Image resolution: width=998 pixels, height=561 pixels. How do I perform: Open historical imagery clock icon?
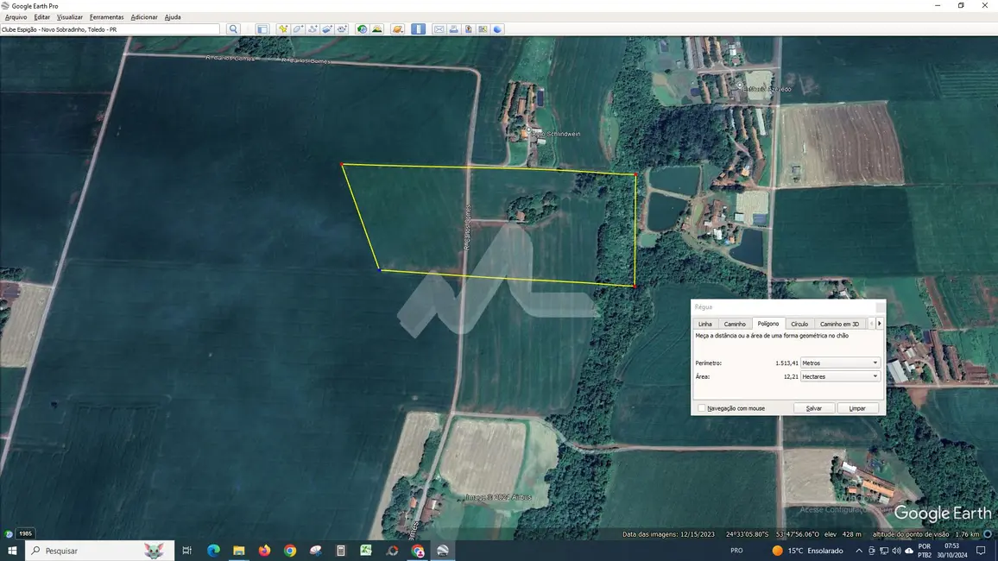pos(362,29)
